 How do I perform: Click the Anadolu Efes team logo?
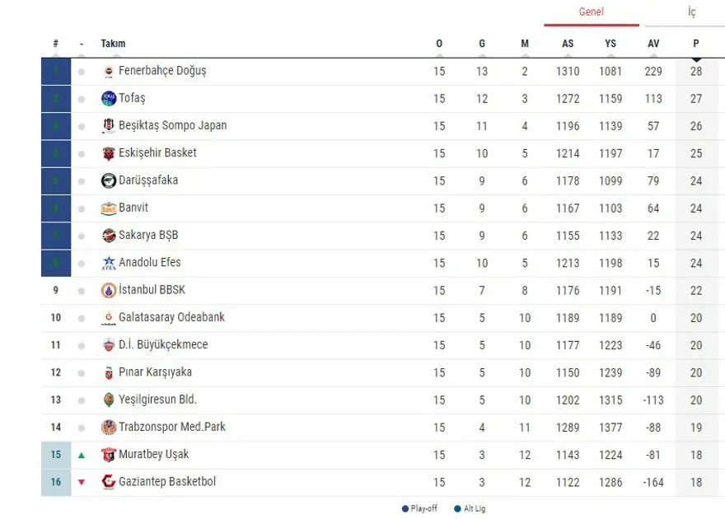(x=109, y=263)
